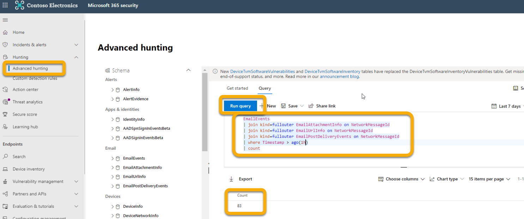Click the plus icon beside New

(x=262, y=106)
